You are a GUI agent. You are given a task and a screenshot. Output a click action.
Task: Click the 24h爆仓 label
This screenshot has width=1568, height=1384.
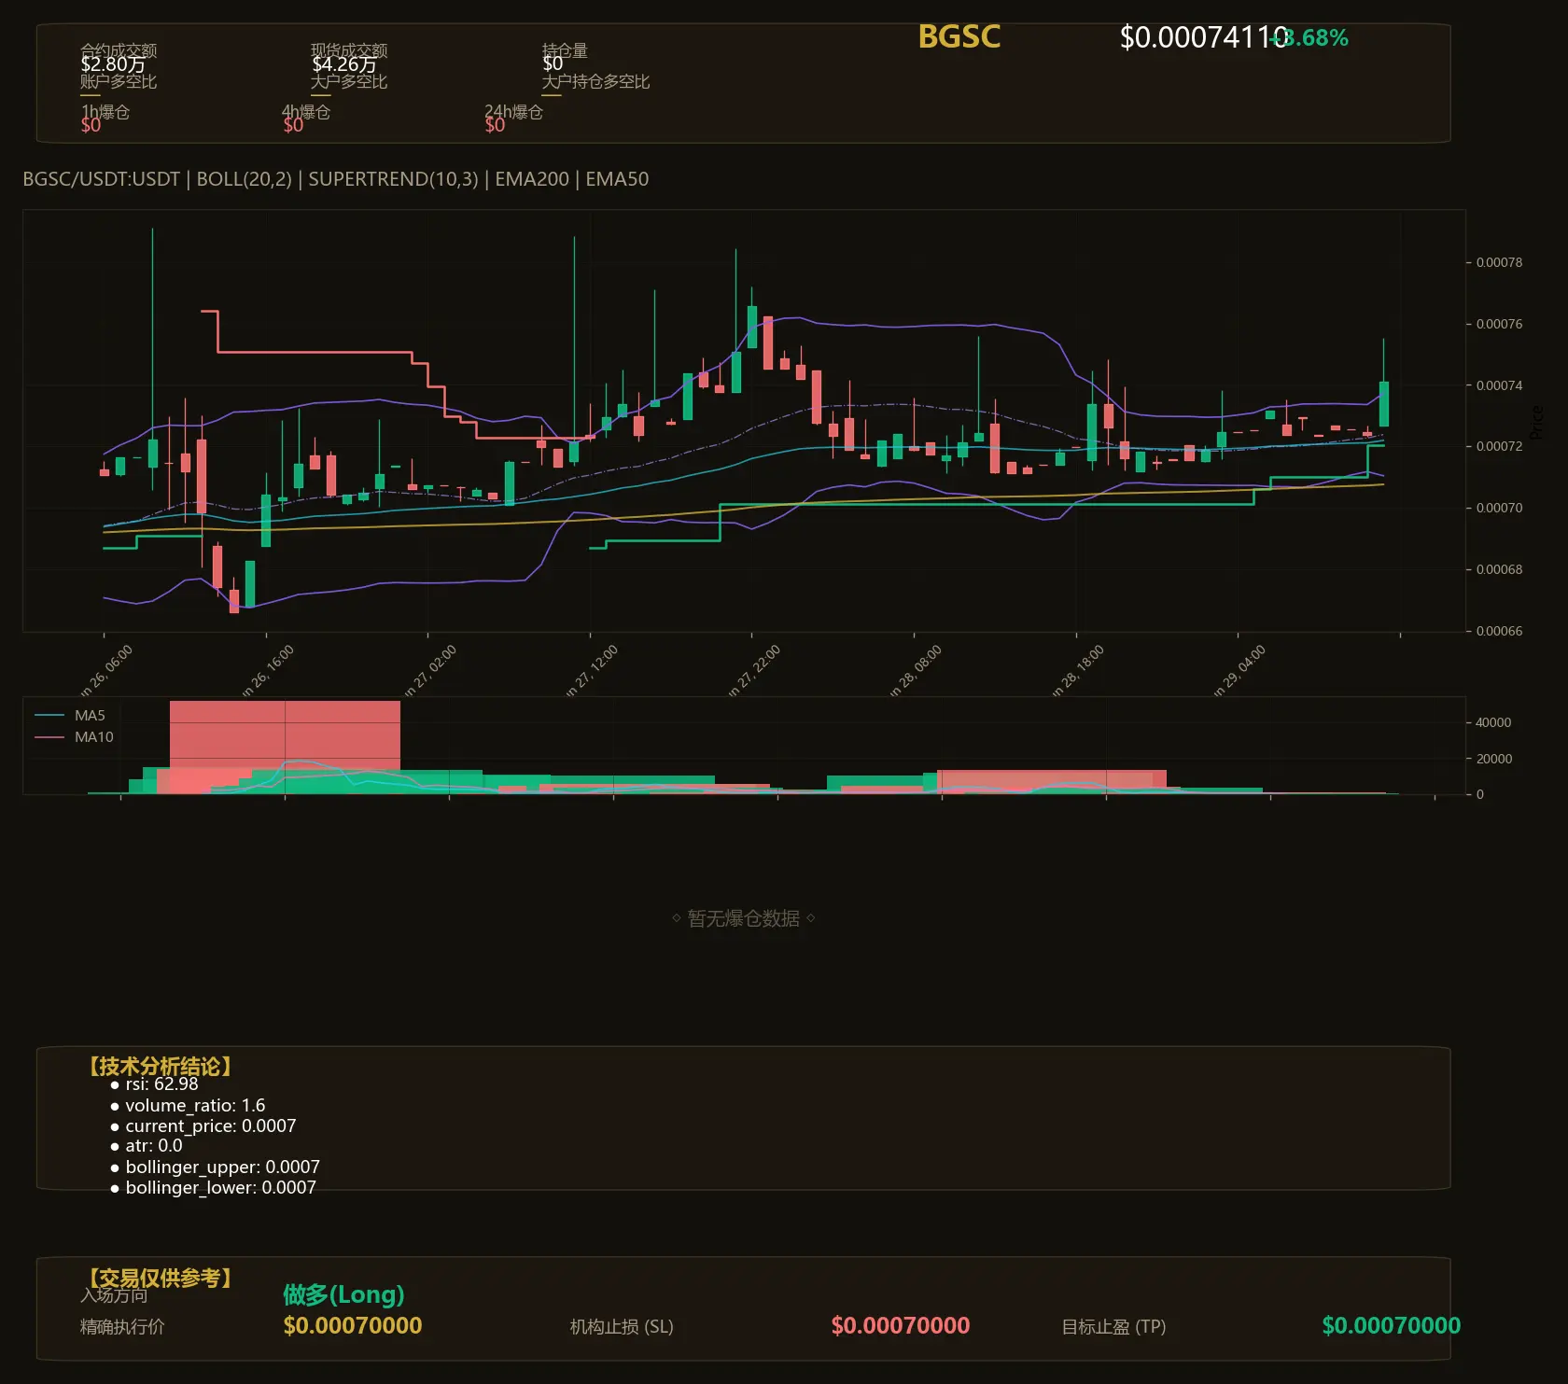tap(513, 112)
